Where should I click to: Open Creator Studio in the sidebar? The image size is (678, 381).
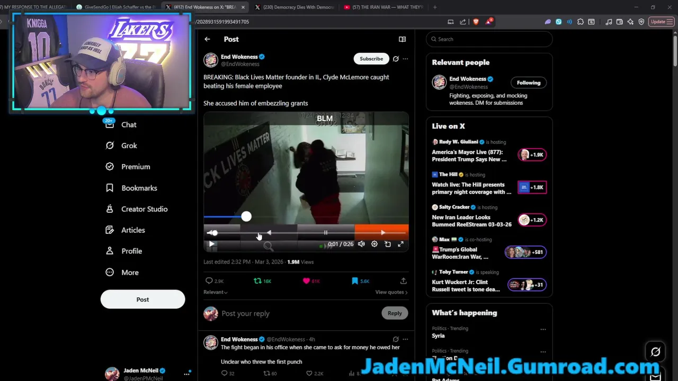click(136, 209)
